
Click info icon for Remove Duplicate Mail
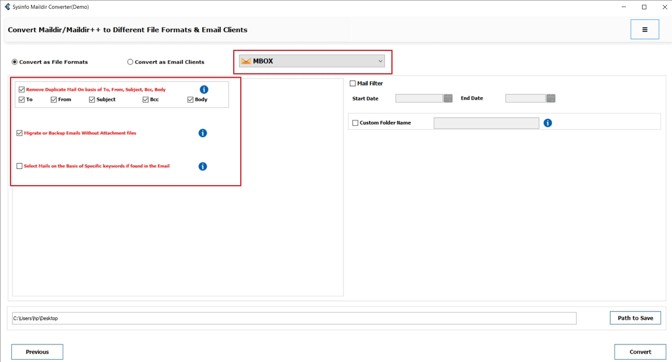[204, 90]
